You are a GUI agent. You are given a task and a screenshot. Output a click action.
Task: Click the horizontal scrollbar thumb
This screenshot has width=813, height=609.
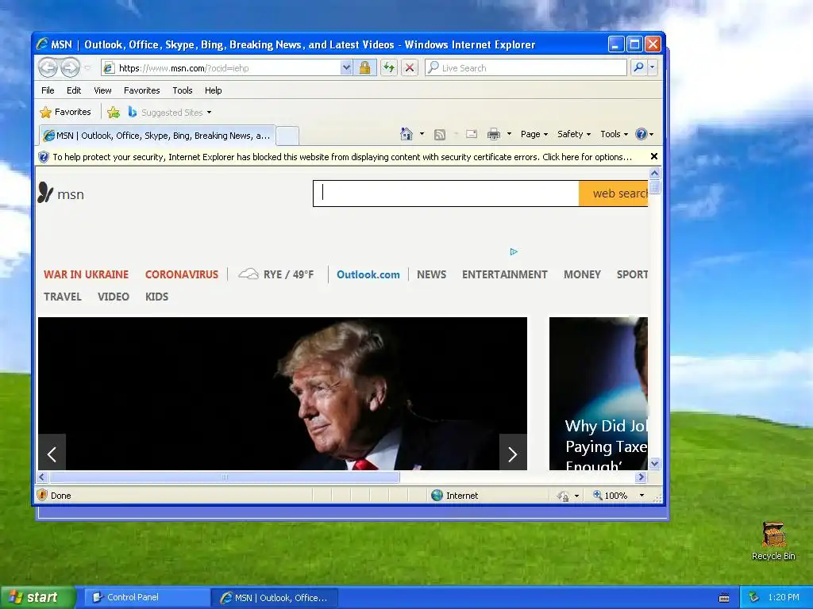224,477
